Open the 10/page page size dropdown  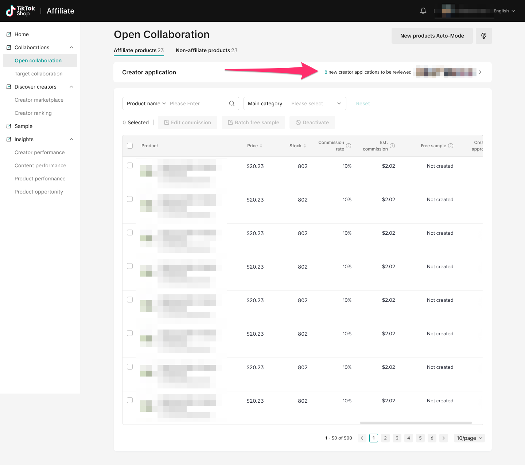[469, 438]
